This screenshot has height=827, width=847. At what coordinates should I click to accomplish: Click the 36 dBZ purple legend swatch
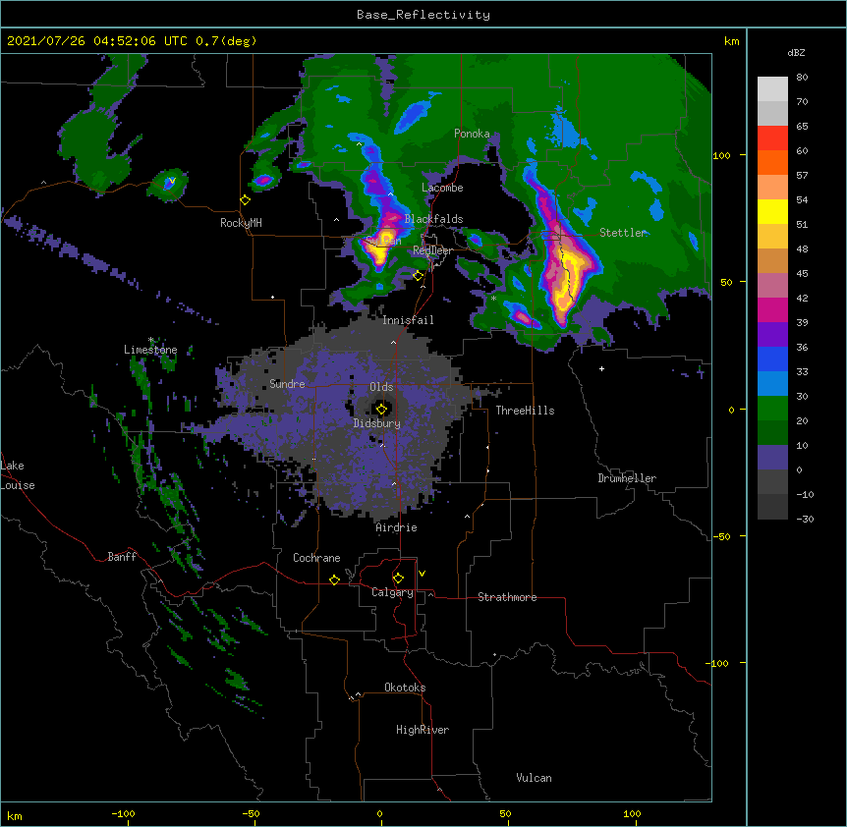tap(772, 334)
